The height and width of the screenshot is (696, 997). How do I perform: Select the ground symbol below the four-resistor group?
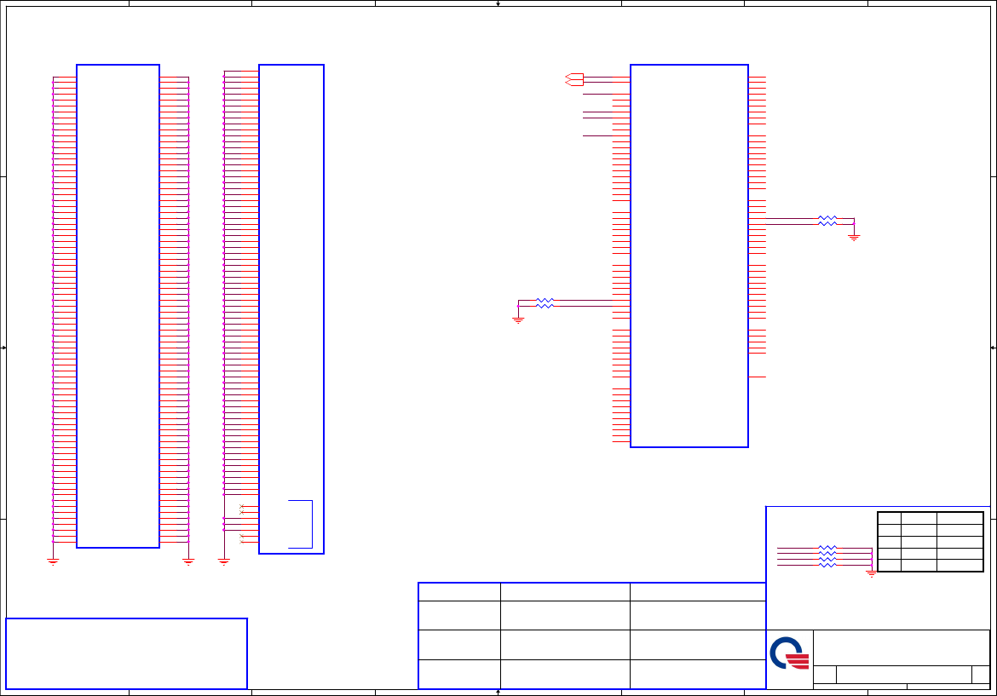[x=871, y=573]
